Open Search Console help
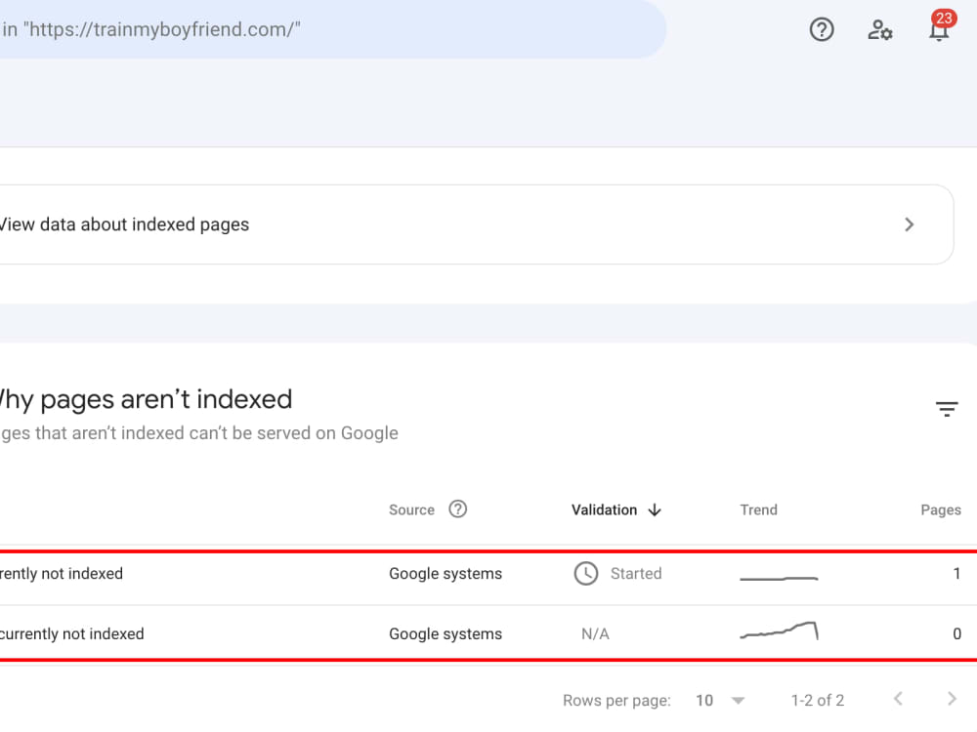The height and width of the screenshot is (732, 977). 821,29
